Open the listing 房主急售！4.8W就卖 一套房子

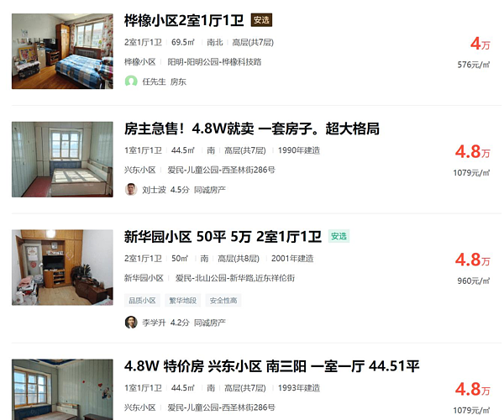(252, 129)
